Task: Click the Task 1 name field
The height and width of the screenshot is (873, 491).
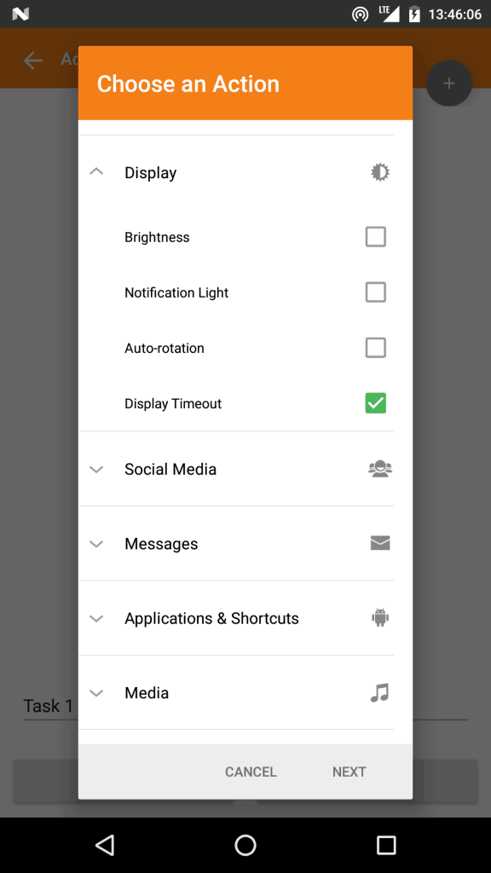Action: [50, 706]
